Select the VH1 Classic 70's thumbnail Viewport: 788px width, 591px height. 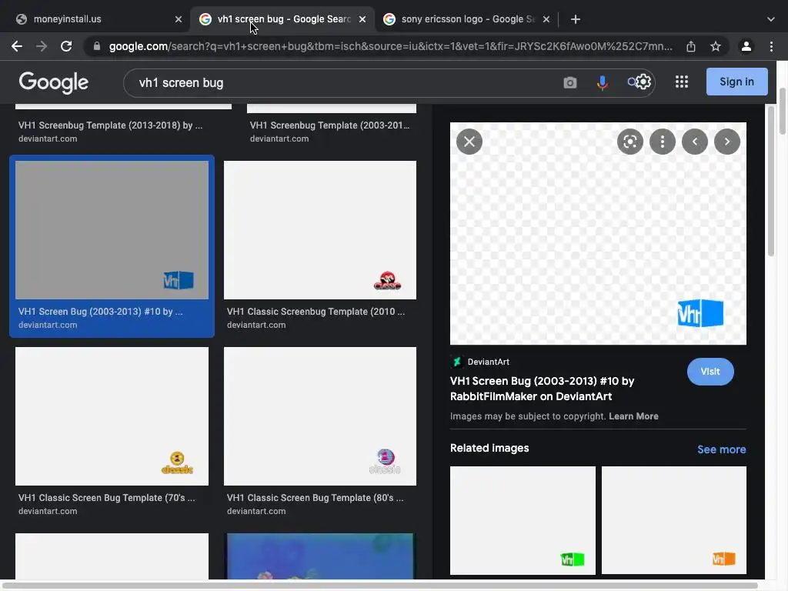[112, 416]
